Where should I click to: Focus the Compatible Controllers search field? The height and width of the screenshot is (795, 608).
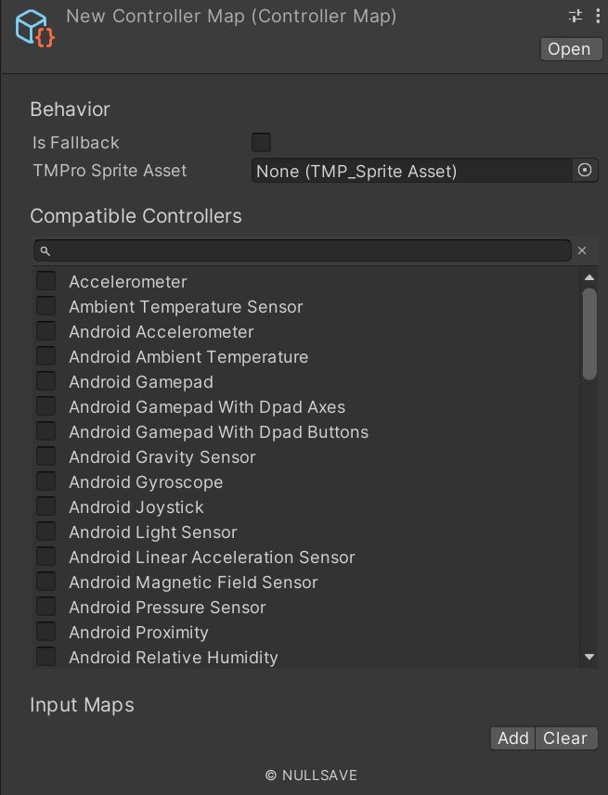coord(306,250)
